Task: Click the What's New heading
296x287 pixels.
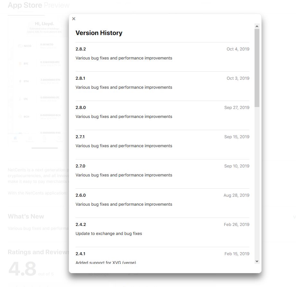Action: tap(26, 216)
